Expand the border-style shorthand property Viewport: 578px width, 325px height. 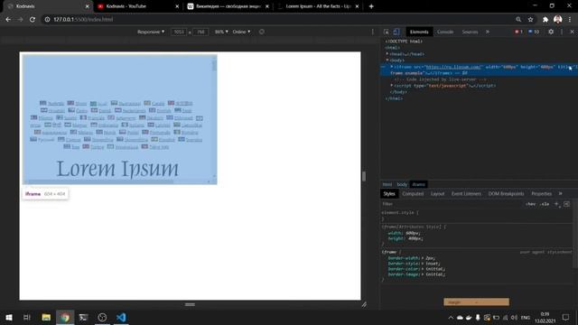(x=422, y=264)
